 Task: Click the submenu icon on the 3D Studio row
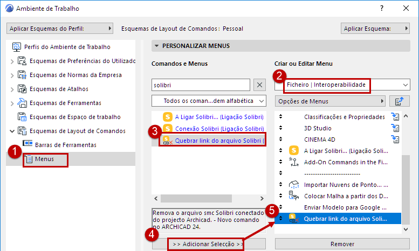(x=395, y=128)
